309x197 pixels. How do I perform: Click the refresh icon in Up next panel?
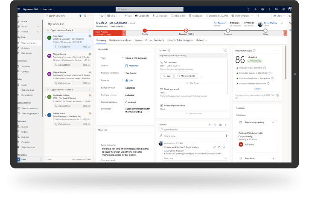coord(225,50)
